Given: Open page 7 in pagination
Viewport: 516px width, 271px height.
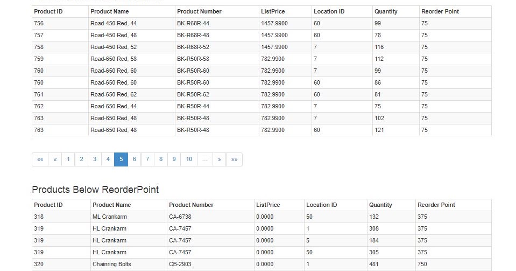Looking at the screenshot, I should click(147, 159).
